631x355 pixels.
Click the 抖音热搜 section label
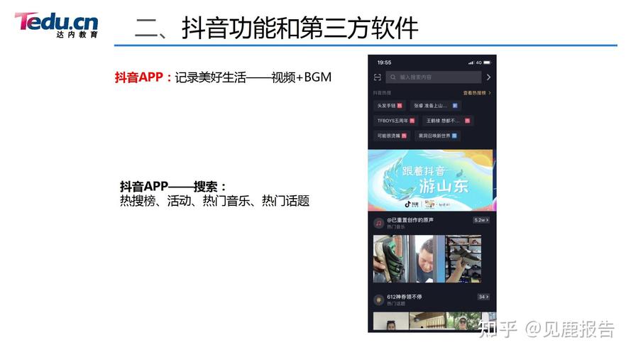point(382,93)
